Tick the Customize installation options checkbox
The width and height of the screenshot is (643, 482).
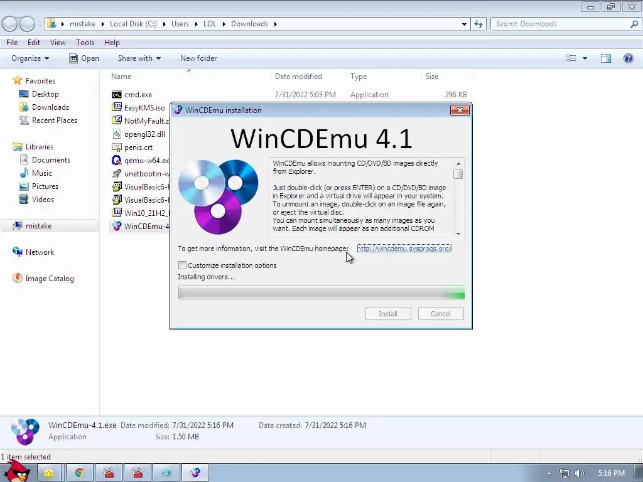(x=183, y=265)
